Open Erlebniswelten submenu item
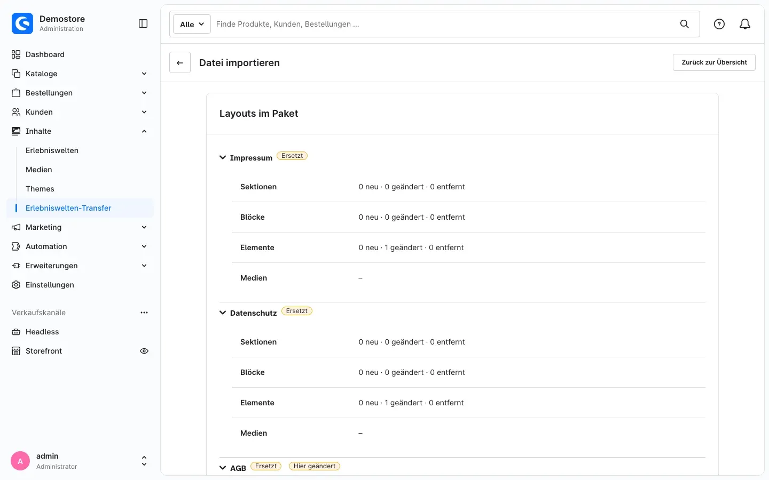 pyautogui.click(x=52, y=150)
